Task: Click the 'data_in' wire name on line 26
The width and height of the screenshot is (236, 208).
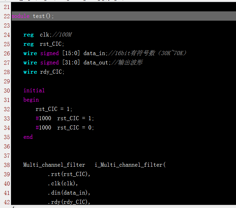Action: point(95,53)
